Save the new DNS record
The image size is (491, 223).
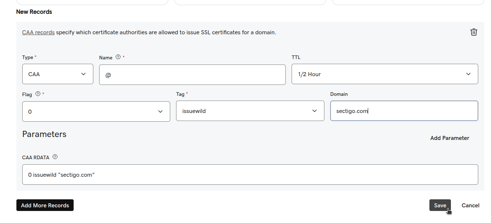440,205
